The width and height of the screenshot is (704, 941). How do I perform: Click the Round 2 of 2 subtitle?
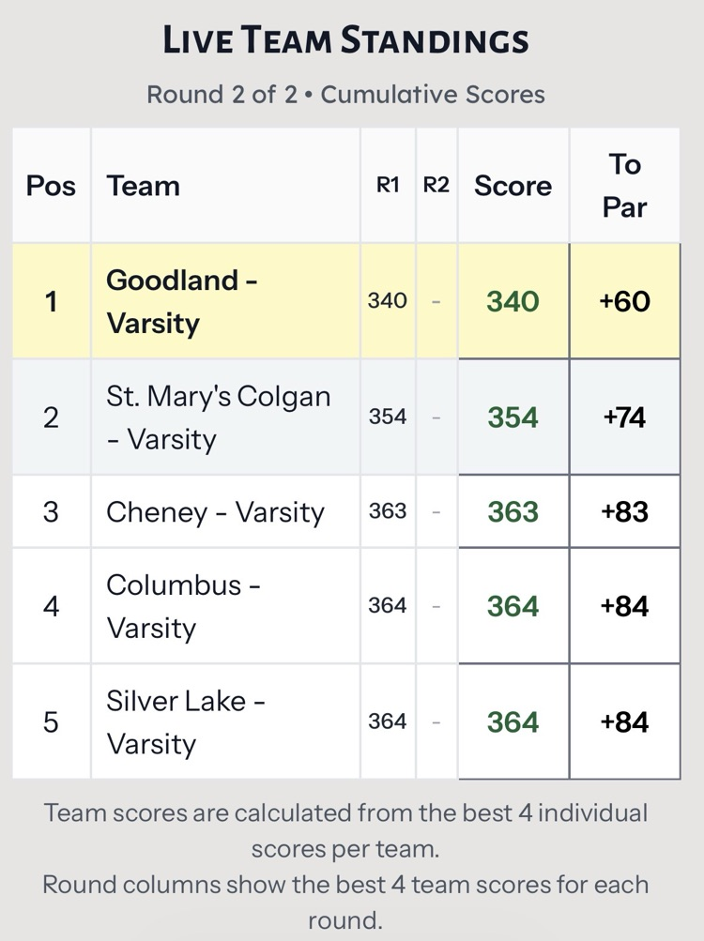click(346, 94)
